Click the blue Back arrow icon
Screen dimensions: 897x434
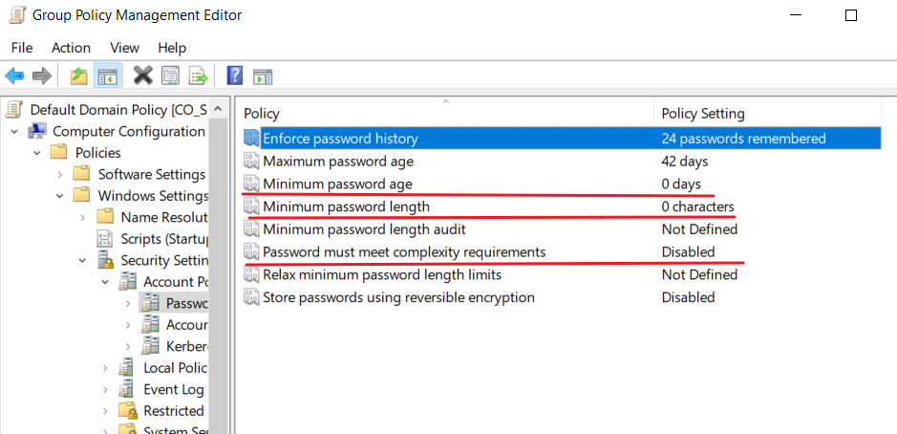tap(14, 75)
